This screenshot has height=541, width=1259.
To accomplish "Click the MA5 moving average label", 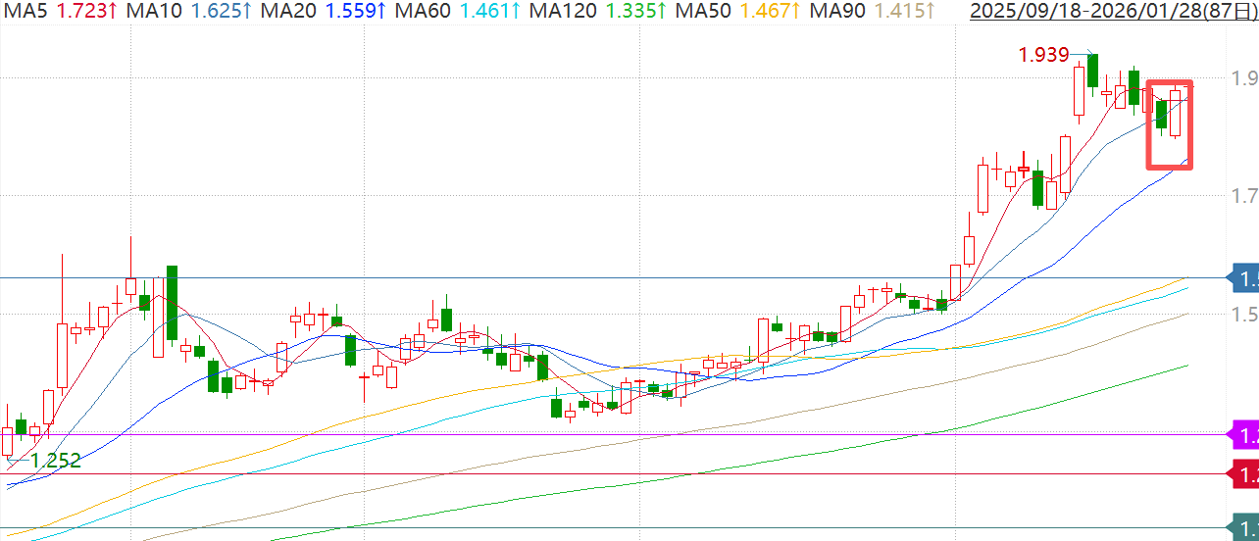I will tap(24, 12).
